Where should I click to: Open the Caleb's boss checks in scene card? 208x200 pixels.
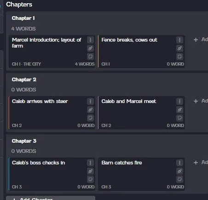coord(52,174)
